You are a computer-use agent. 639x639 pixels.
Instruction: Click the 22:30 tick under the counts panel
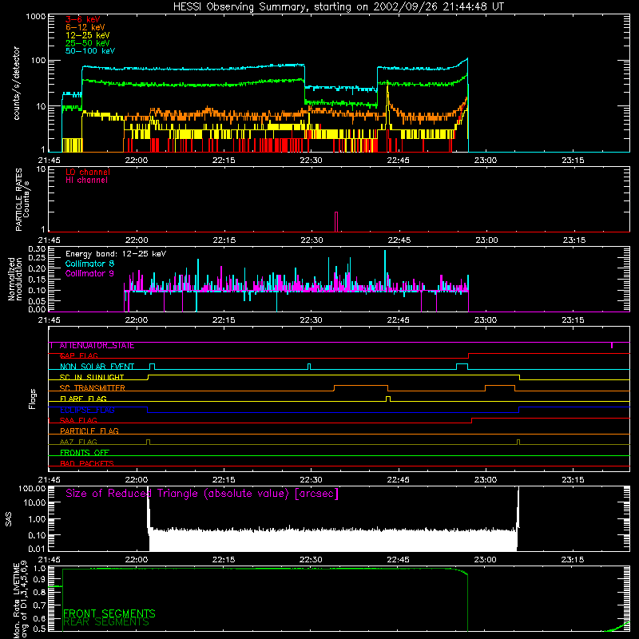pyautogui.click(x=311, y=161)
